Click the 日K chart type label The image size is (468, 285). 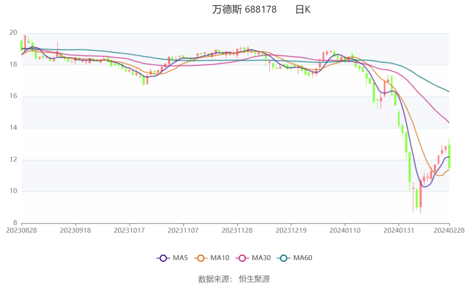pyautogui.click(x=302, y=9)
